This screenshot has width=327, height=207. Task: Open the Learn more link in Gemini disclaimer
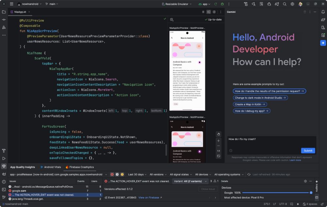tap(295, 160)
